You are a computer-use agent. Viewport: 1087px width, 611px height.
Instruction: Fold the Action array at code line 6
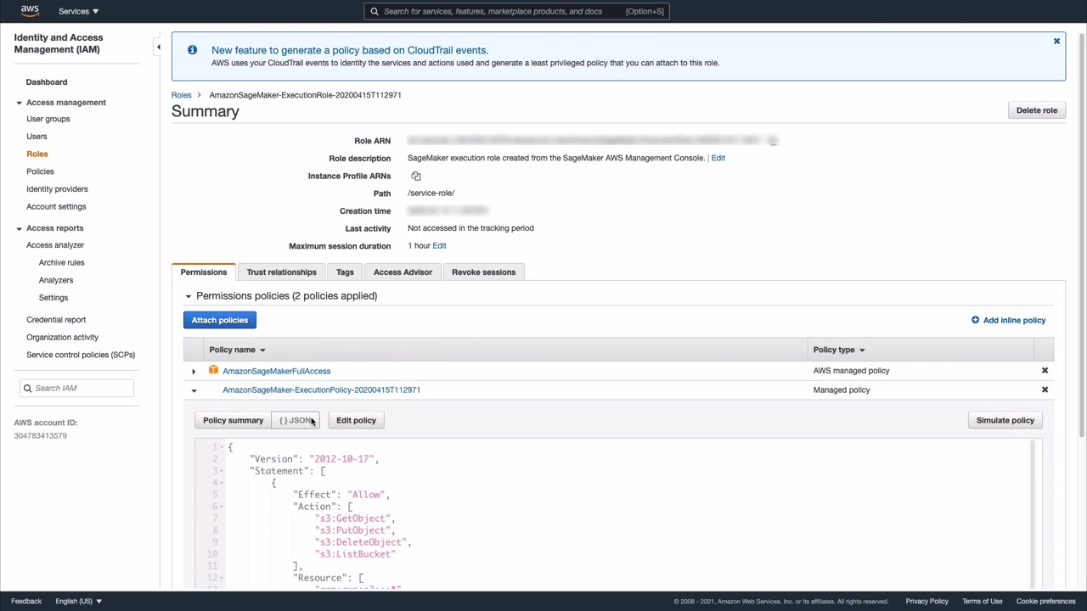coord(222,507)
